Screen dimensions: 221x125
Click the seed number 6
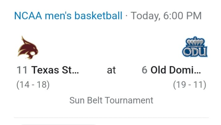145,70
